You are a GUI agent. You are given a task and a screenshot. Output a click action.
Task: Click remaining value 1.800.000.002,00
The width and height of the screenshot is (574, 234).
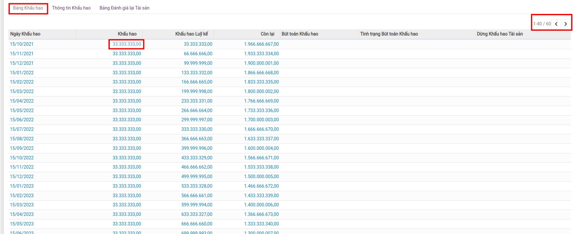coord(261,91)
